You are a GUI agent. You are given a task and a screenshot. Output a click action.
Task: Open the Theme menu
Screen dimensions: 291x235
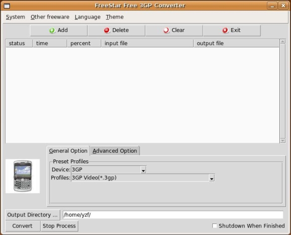(x=115, y=17)
